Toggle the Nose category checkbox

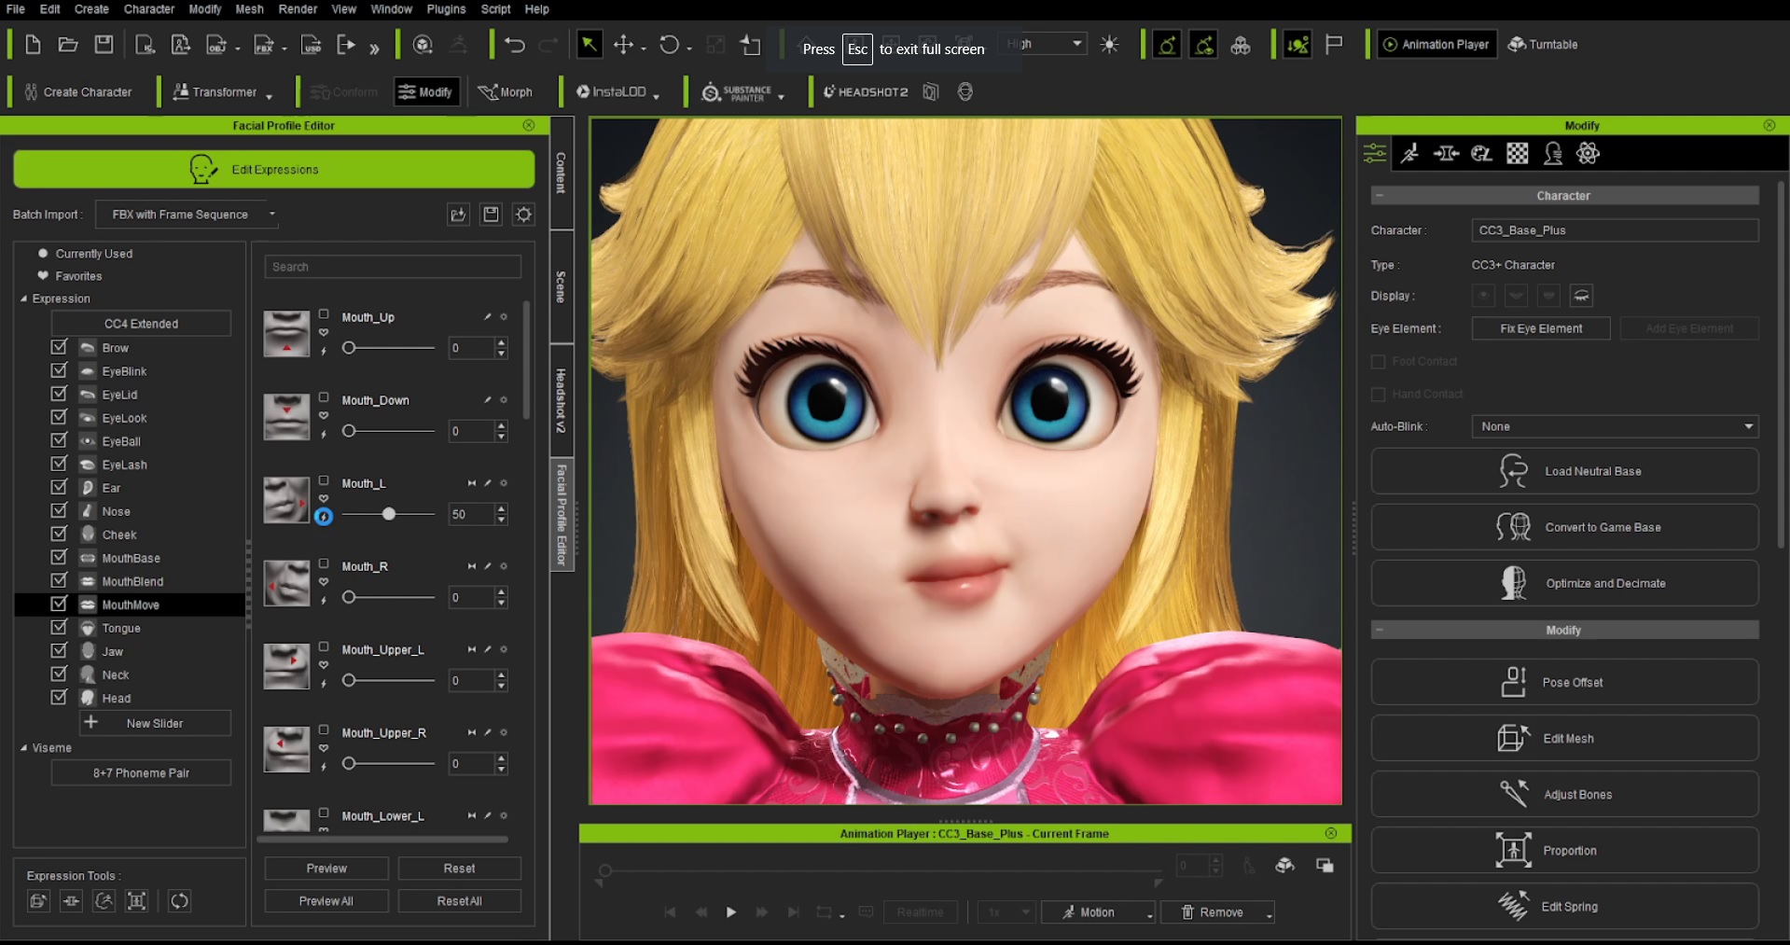click(x=59, y=510)
